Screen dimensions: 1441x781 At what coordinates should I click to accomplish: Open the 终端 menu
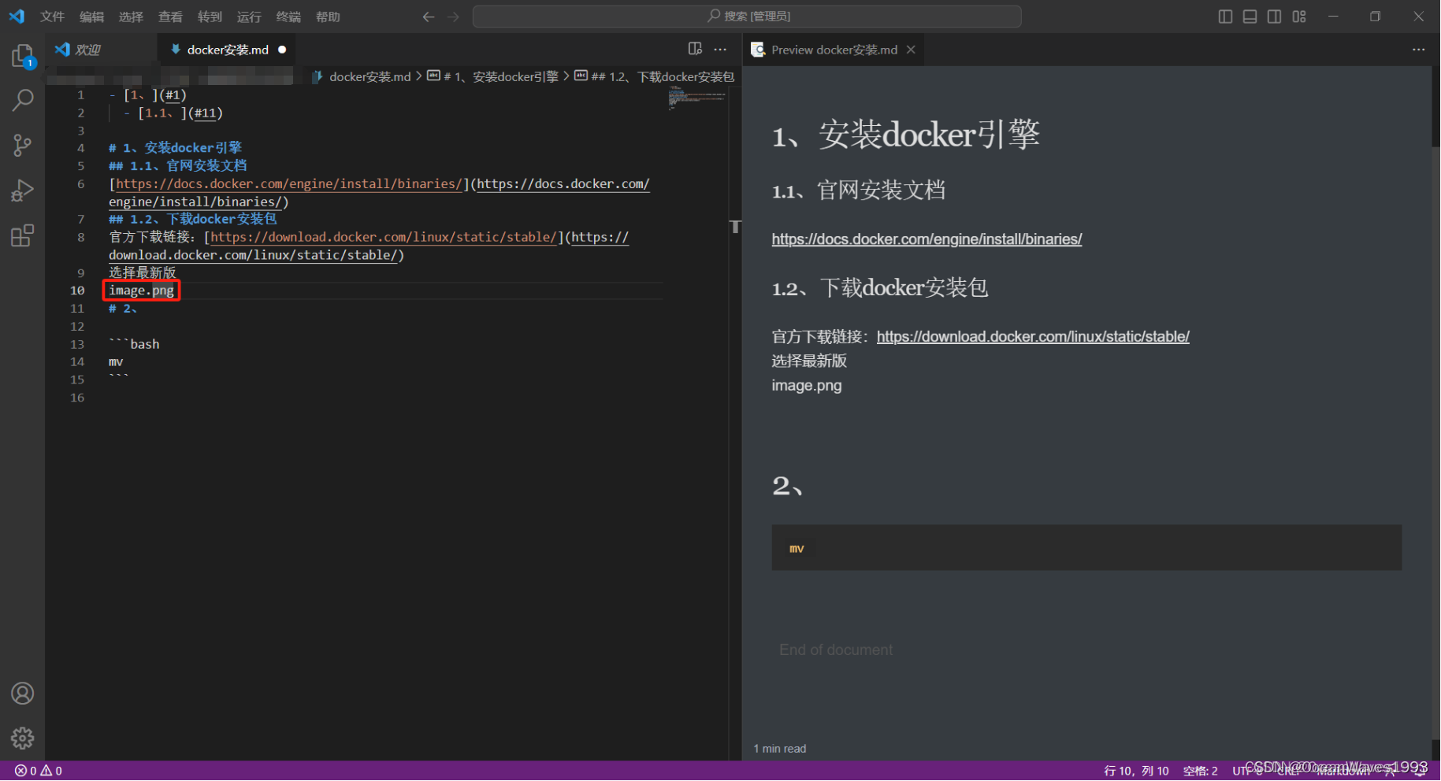(x=288, y=17)
